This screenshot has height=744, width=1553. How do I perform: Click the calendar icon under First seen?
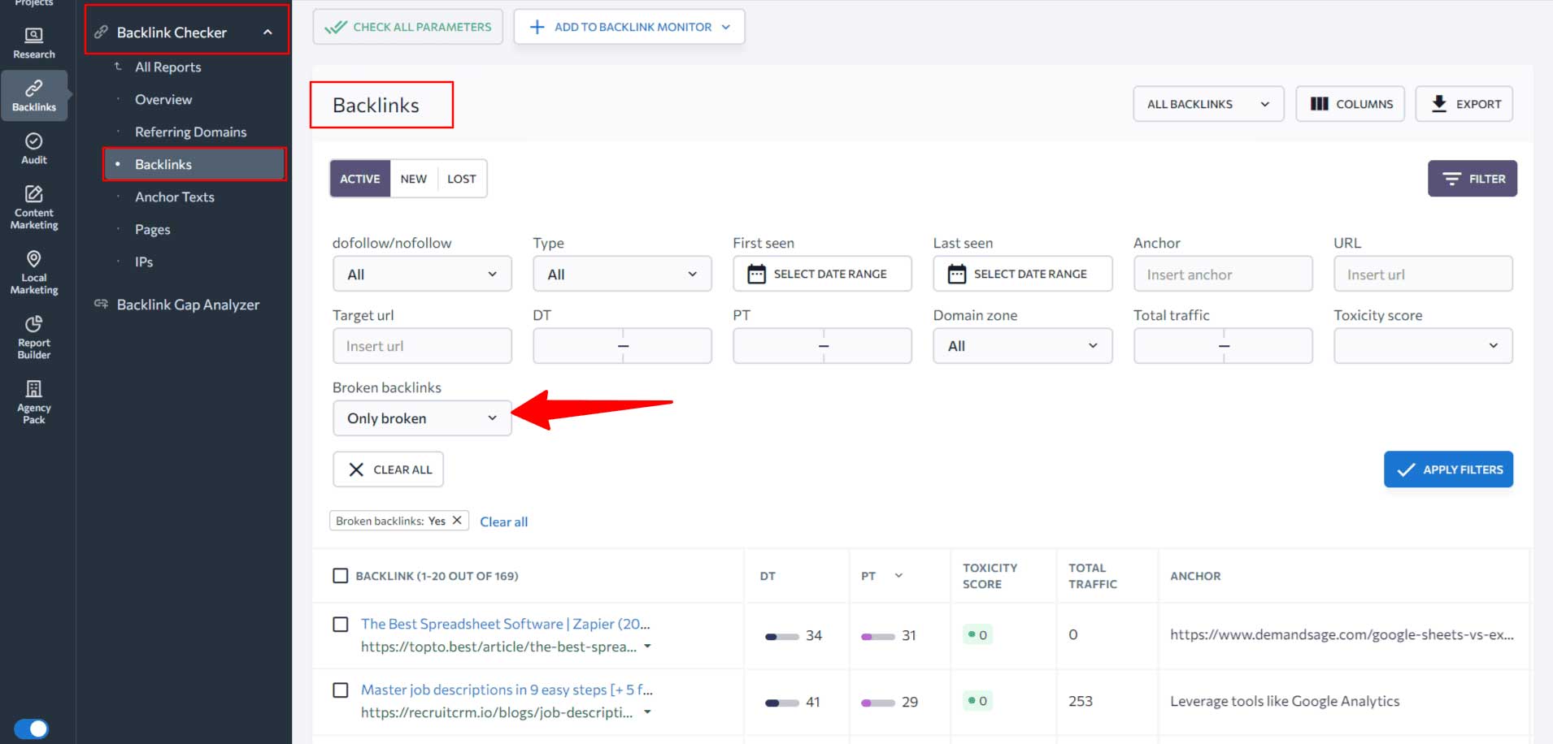756,274
